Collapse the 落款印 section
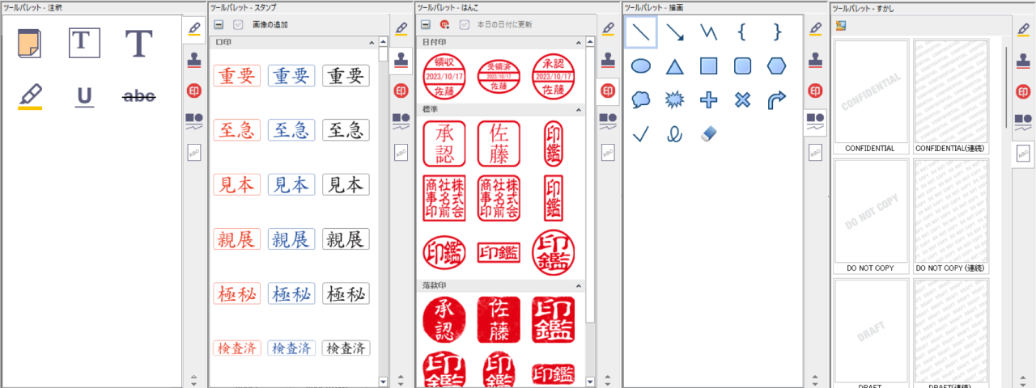This screenshot has width=1036, height=388. (x=579, y=285)
